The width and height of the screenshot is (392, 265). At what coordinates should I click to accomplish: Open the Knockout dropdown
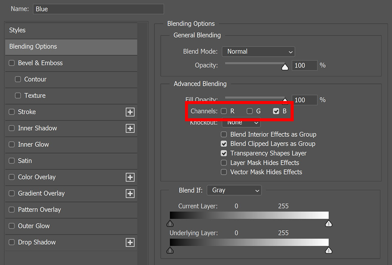pos(241,123)
